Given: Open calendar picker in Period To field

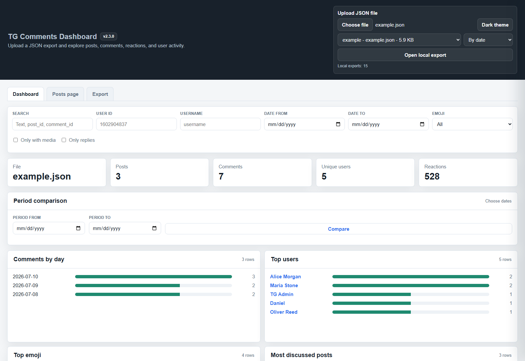Looking at the screenshot, I should click(154, 228).
